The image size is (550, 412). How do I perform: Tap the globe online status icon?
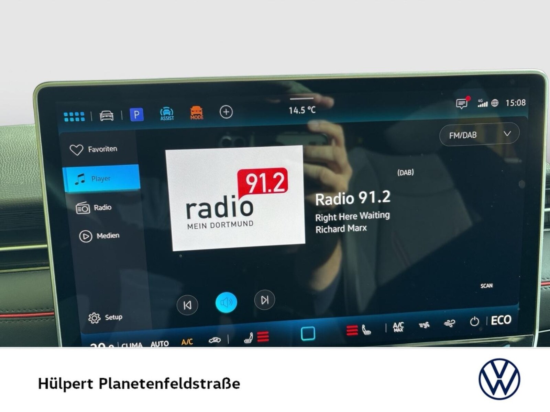click(495, 103)
